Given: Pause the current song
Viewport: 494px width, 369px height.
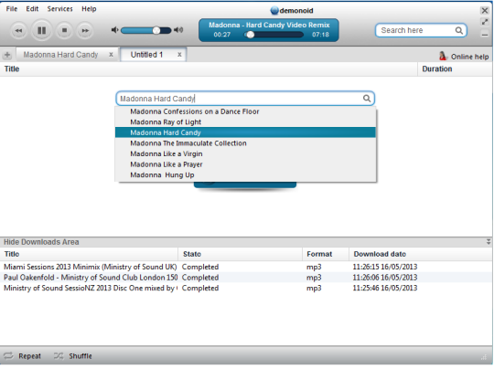Looking at the screenshot, I should pyautogui.click(x=41, y=30).
